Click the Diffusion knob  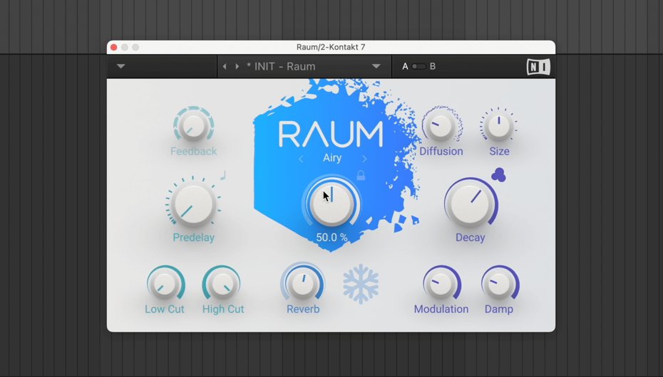(x=441, y=127)
